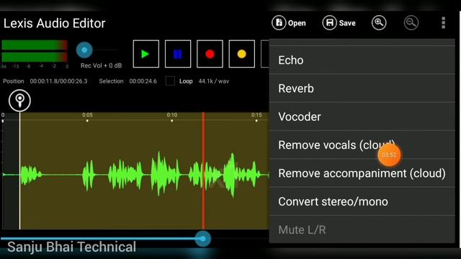Choose Remove vocals (cloud) option
The image size is (461, 259).
(x=362, y=145)
